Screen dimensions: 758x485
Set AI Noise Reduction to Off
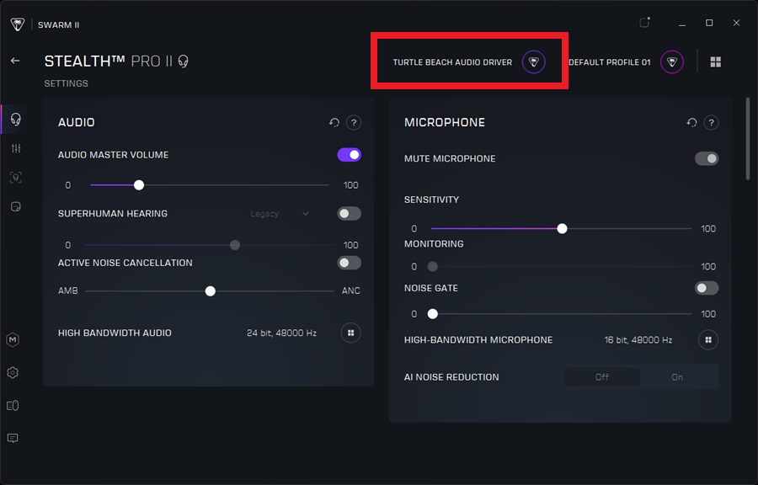(x=602, y=376)
